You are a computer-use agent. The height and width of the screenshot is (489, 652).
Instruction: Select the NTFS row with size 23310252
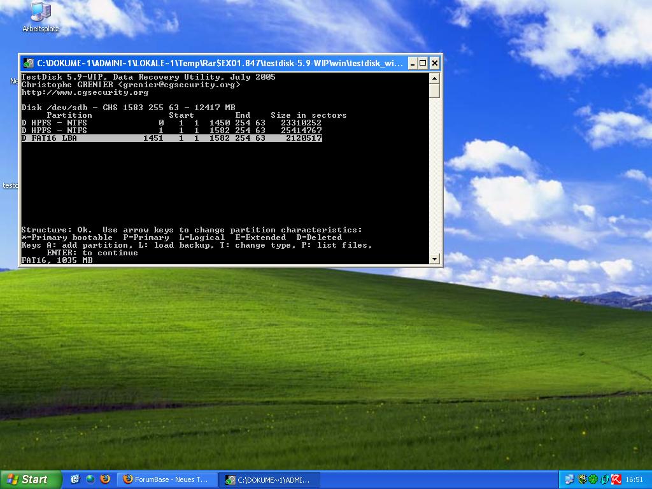pyautogui.click(x=171, y=123)
